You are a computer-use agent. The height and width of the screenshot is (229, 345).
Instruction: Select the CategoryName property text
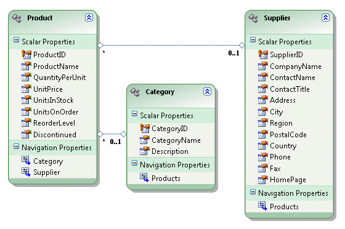pos(176,140)
